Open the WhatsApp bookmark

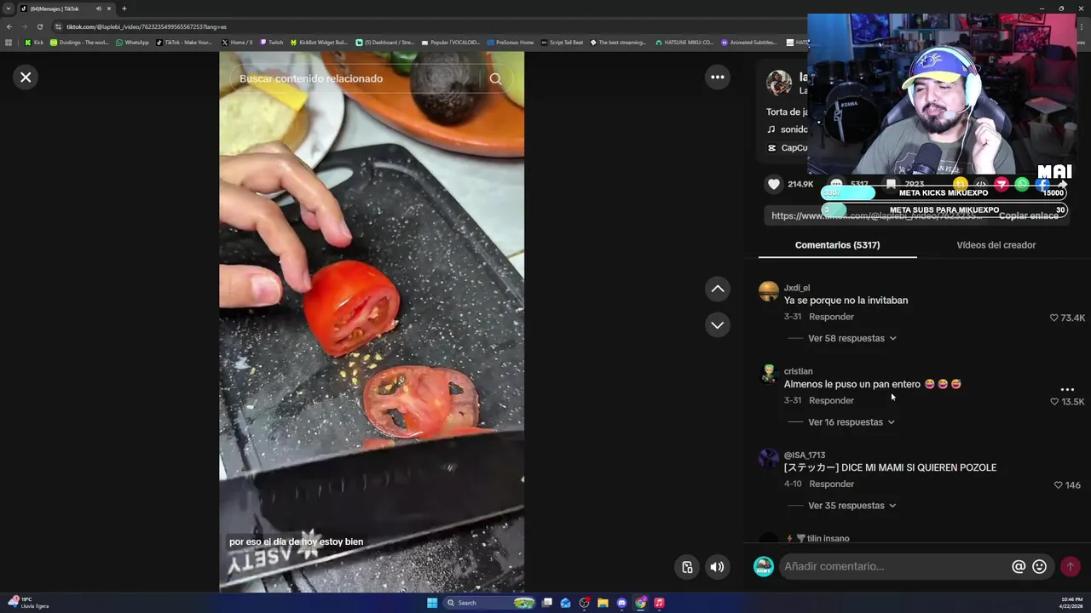click(x=132, y=43)
